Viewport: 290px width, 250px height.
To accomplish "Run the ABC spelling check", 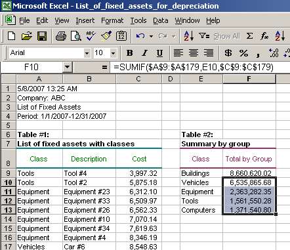I will (91, 36).
